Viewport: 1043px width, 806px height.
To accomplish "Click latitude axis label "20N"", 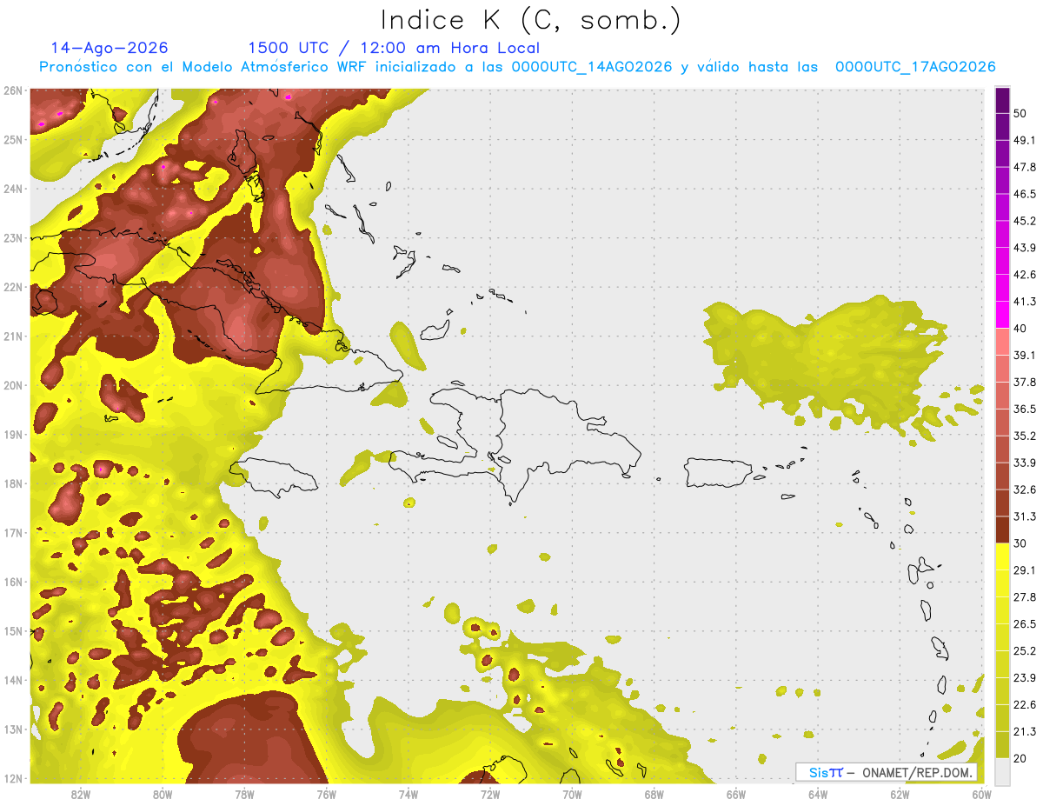I will [13, 385].
